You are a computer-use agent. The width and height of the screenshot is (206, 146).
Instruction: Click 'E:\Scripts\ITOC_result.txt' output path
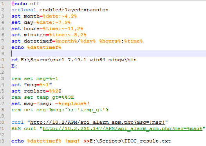(x=130, y=141)
